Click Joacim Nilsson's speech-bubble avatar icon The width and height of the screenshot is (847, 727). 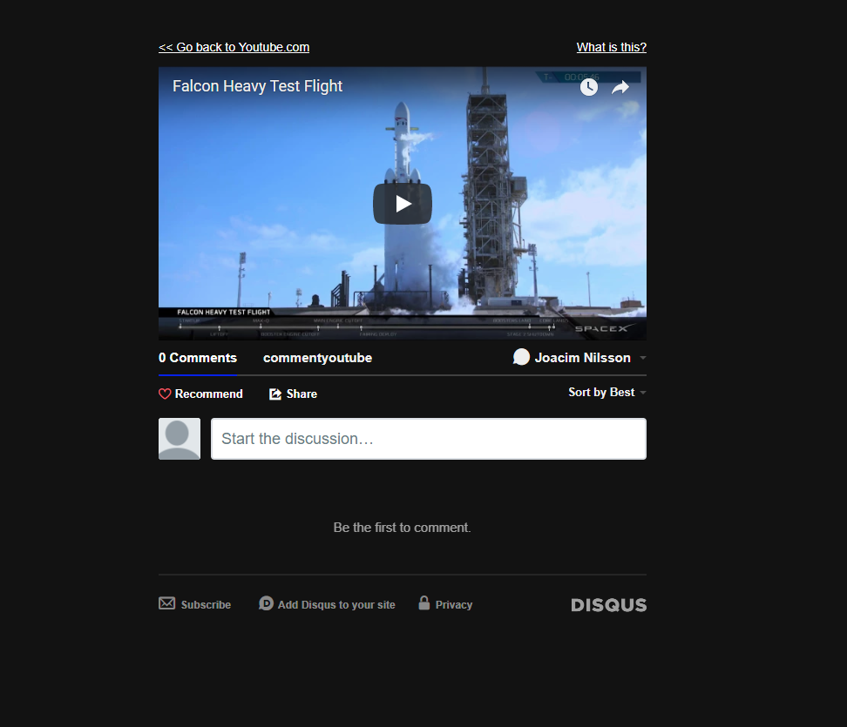click(521, 357)
